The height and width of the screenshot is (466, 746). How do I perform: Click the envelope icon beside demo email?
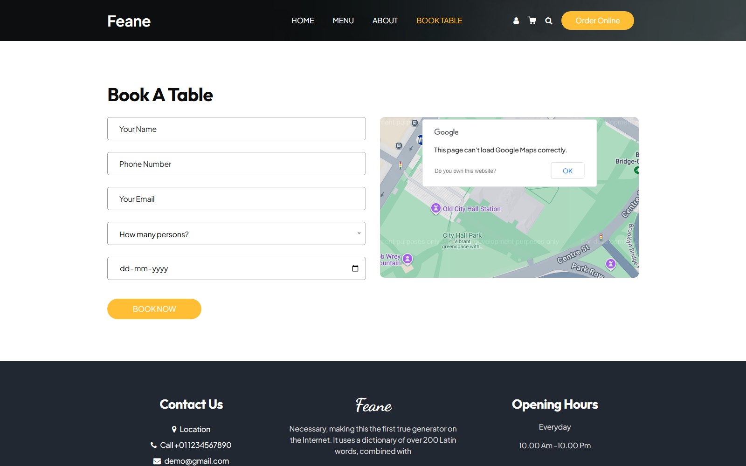tap(157, 461)
